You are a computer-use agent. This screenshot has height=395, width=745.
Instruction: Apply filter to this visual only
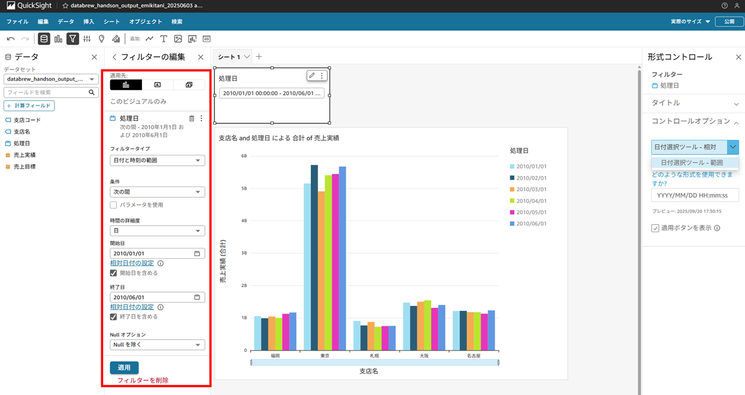[126, 85]
